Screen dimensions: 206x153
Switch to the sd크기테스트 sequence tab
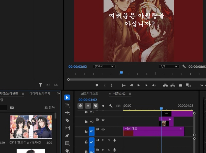click(x=89, y=94)
